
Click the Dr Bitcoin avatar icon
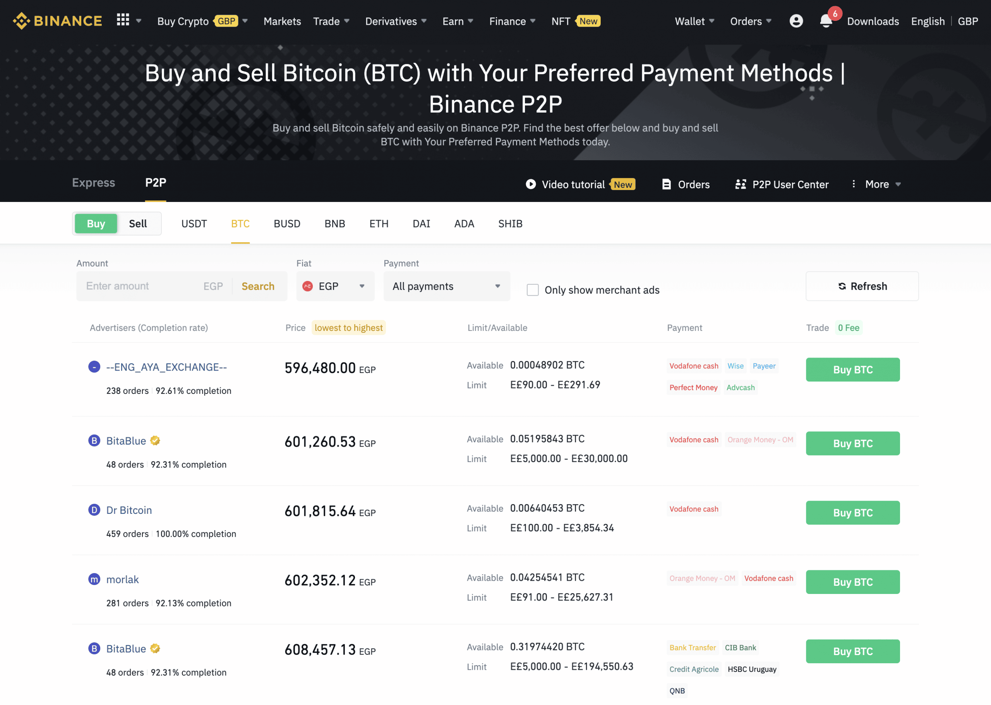(94, 510)
